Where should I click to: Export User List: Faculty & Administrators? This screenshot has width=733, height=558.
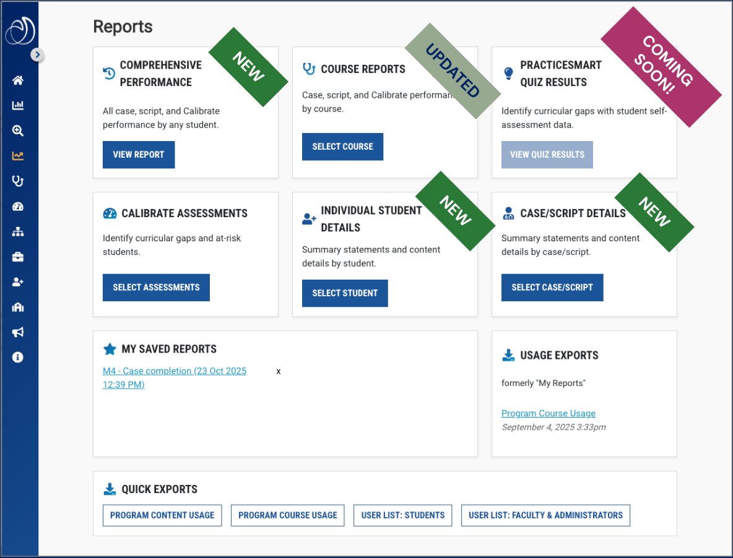(545, 515)
